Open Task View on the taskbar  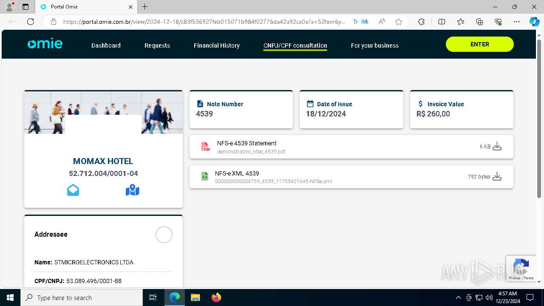(x=153, y=297)
